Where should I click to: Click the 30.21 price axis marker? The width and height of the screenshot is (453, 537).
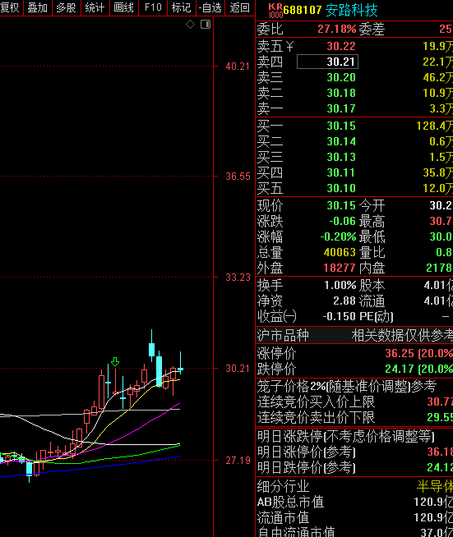238,369
